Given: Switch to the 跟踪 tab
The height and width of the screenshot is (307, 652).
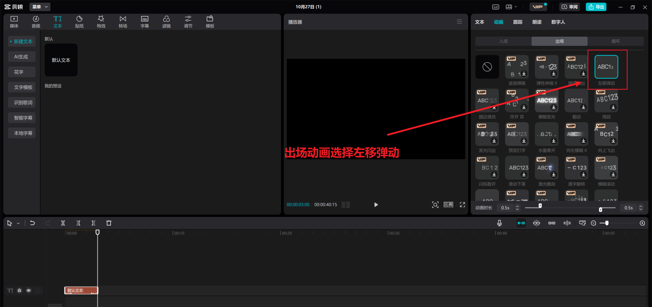Looking at the screenshot, I should pos(518,22).
